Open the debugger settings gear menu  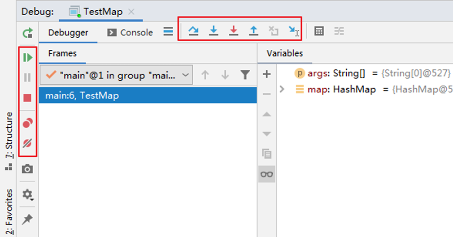(x=28, y=195)
